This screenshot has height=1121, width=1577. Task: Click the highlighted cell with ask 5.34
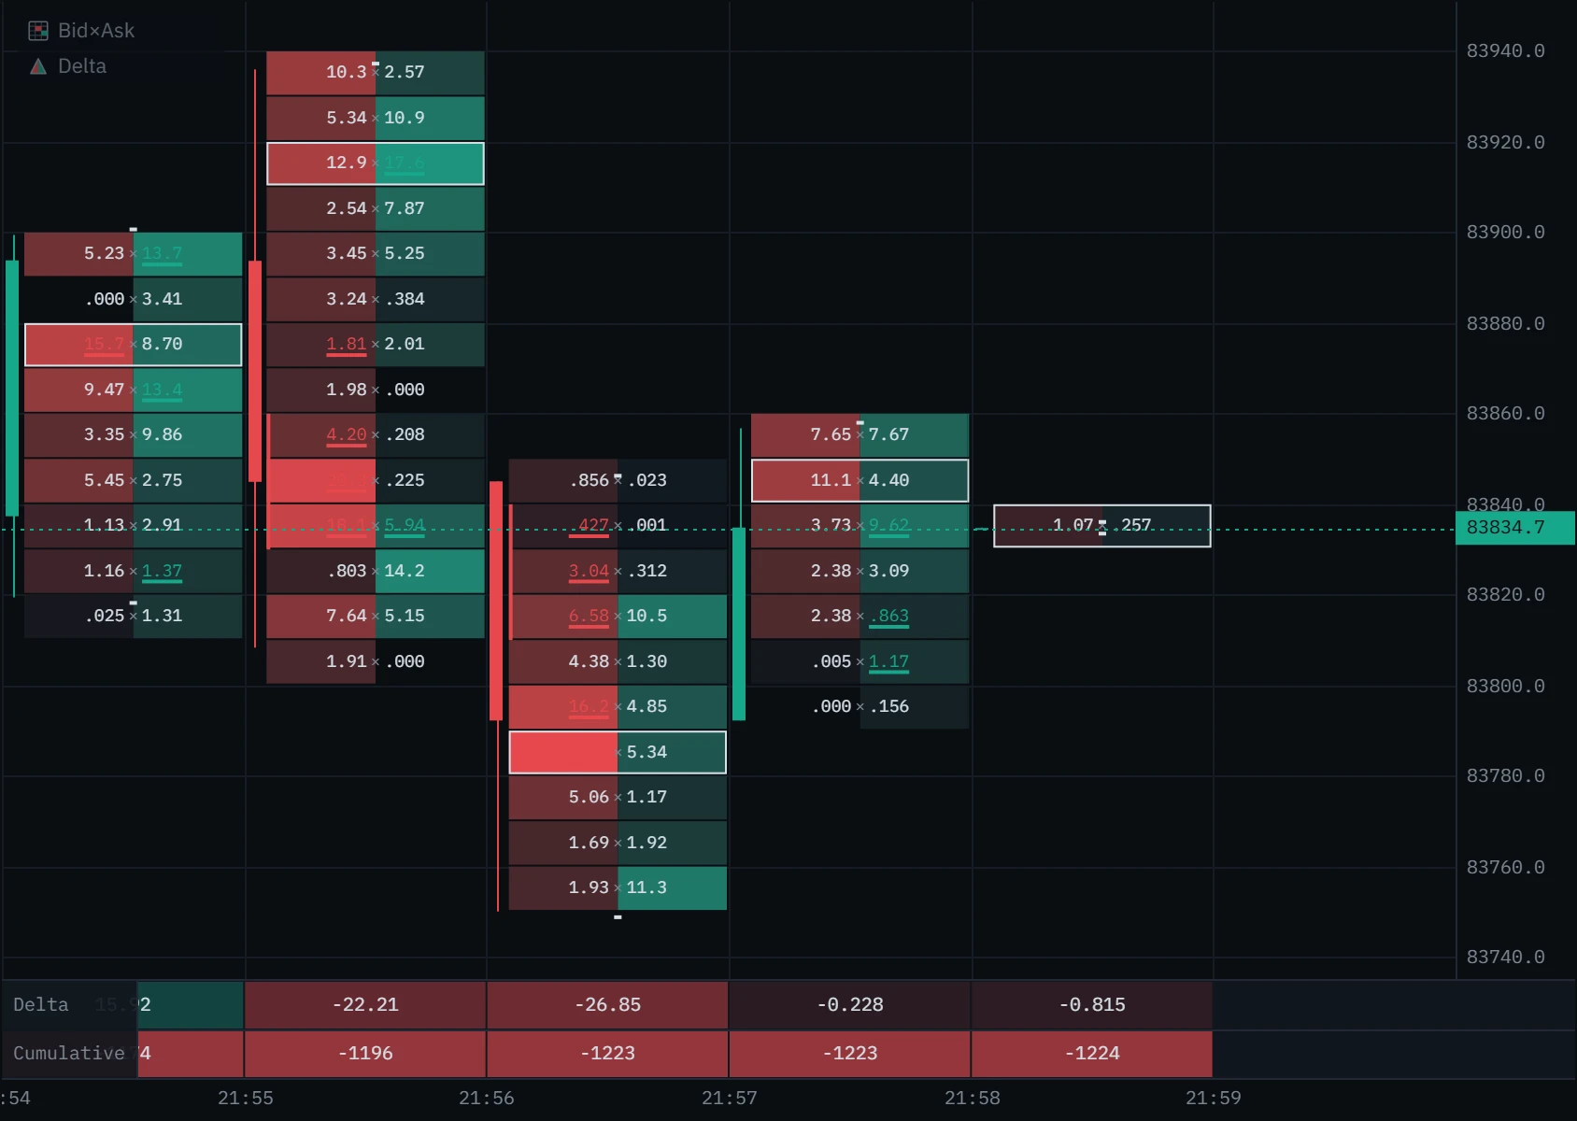[618, 752]
